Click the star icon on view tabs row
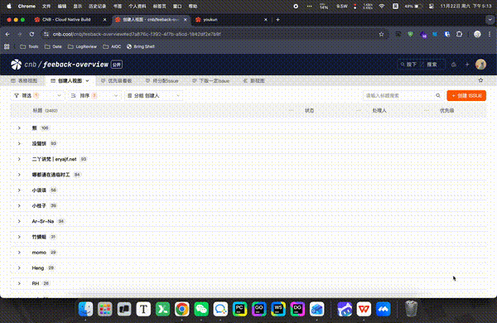The width and height of the screenshot is (497, 323). 480,80
